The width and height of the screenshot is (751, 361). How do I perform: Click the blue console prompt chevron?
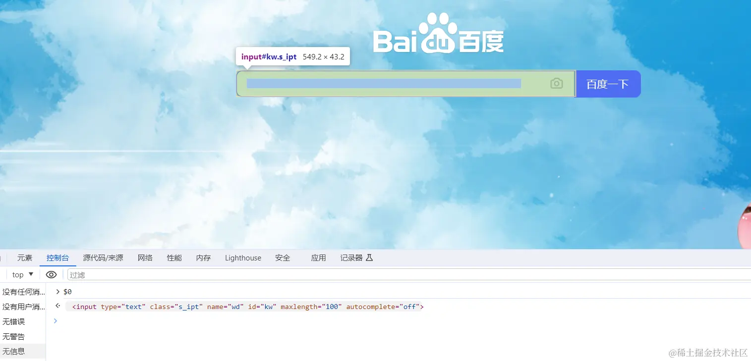click(55, 321)
